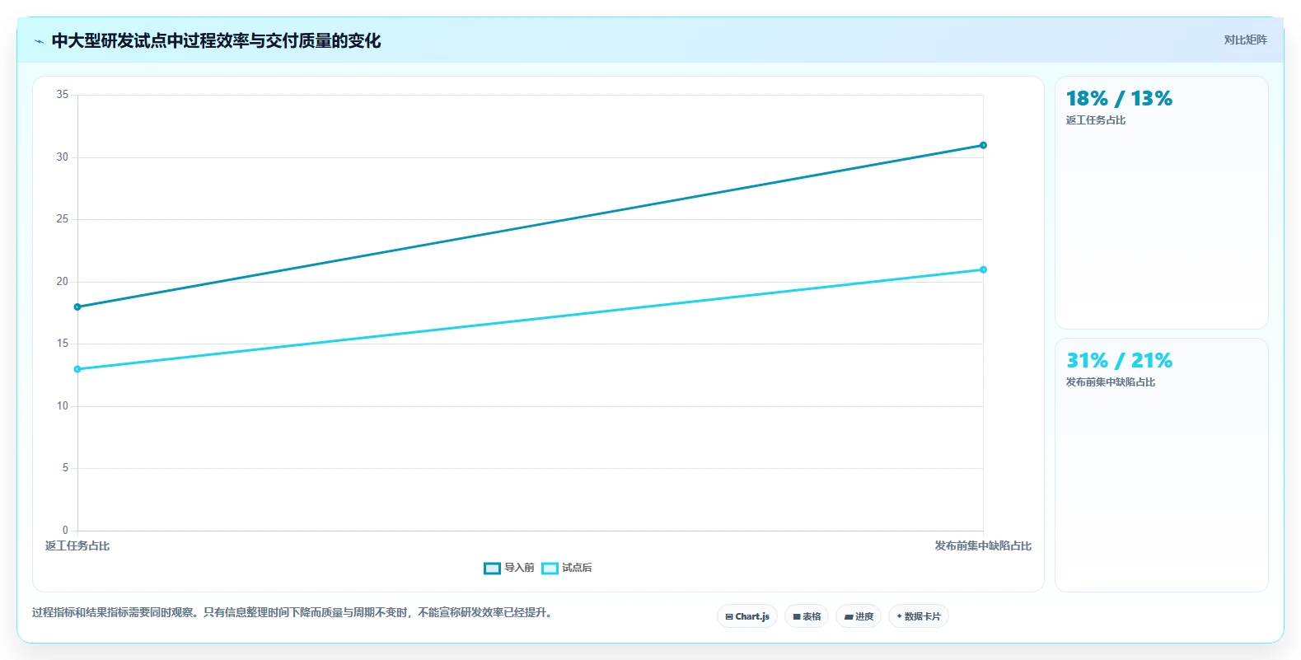Click the lightning icon beside the title
Screen dimensions: 1301x660
[x=39, y=41]
